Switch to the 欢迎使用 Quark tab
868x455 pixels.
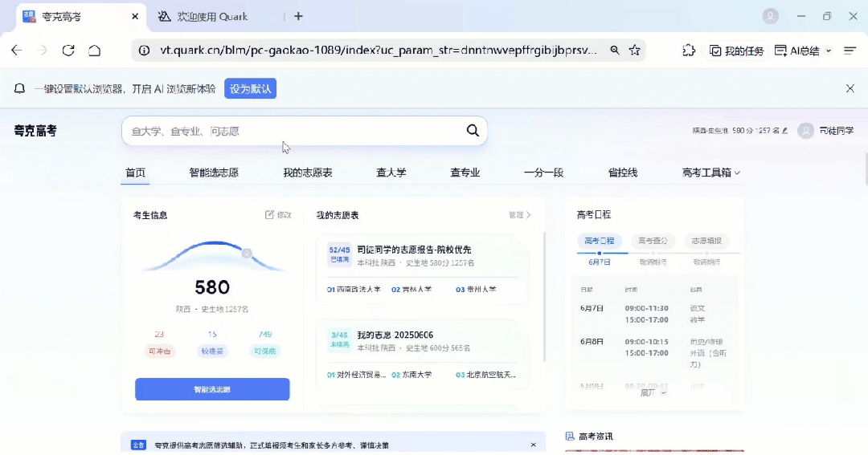pyautogui.click(x=211, y=17)
